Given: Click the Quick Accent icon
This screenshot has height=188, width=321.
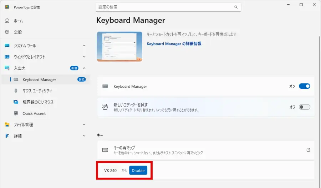Looking at the screenshot, I should (16, 113).
